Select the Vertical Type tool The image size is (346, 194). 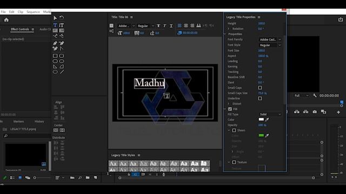pos(62,25)
